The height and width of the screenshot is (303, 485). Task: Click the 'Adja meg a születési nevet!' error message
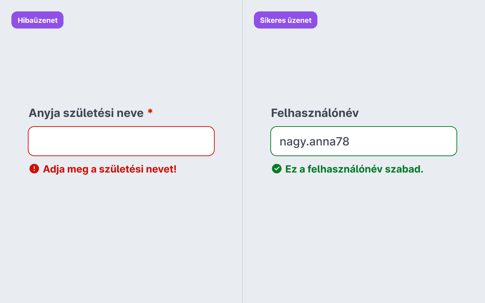point(110,169)
